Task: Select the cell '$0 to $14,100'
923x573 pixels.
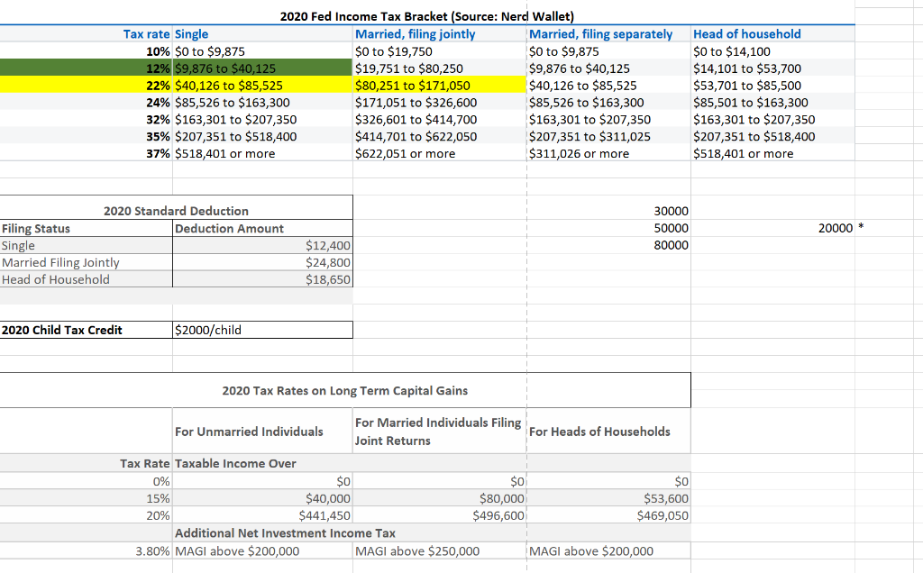Action: [x=772, y=51]
